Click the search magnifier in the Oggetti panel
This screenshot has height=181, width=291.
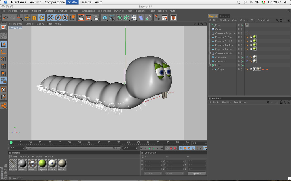coord(277,20)
